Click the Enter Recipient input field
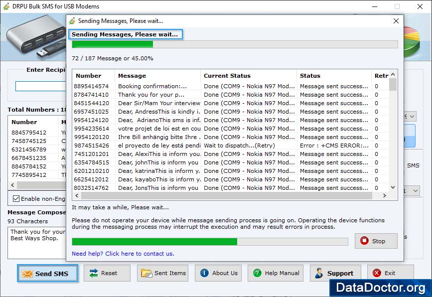The image size is (432, 297). (41, 86)
